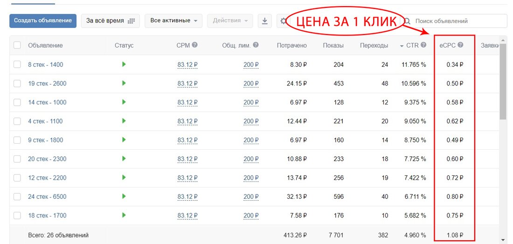Click the help icon beside eCPC
Screen dimensions: 513x244
(x=460, y=45)
